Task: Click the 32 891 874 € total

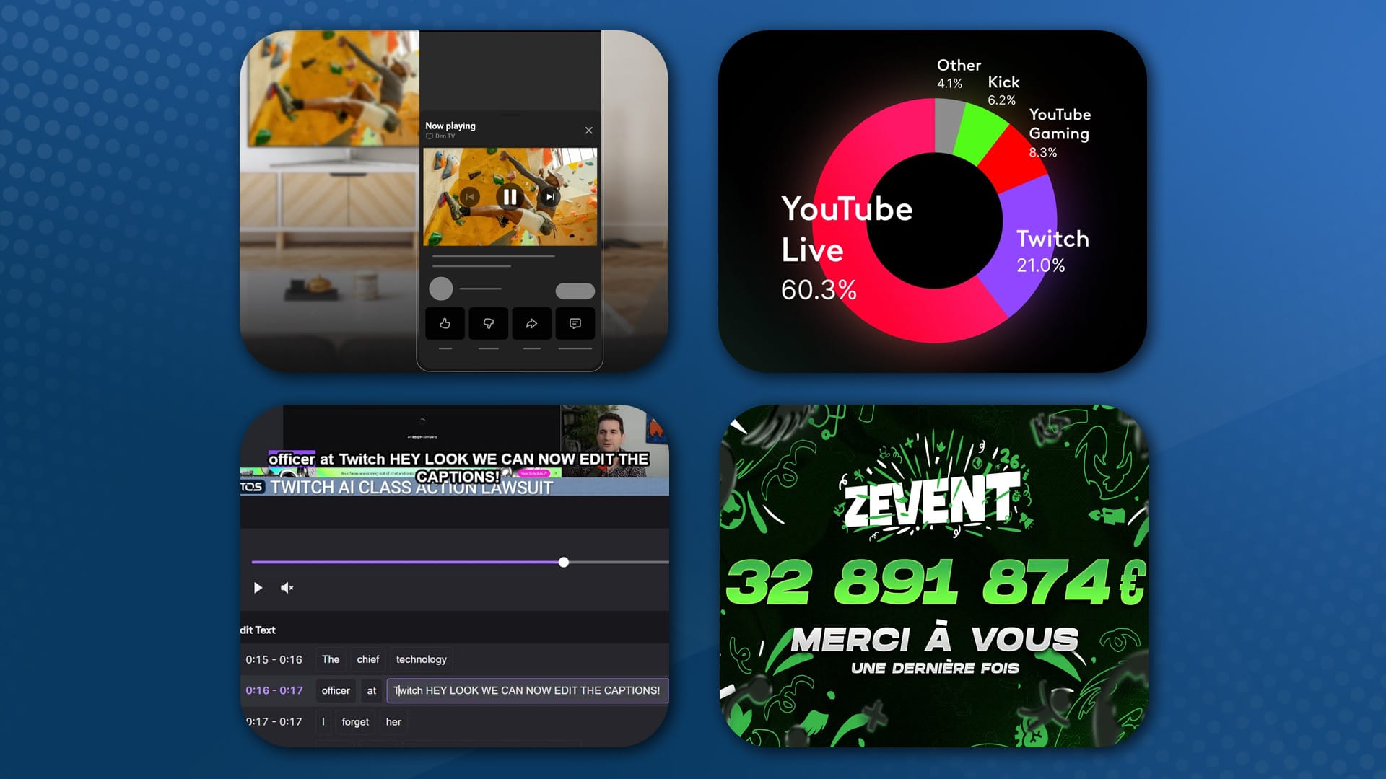Action: coord(936,581)
